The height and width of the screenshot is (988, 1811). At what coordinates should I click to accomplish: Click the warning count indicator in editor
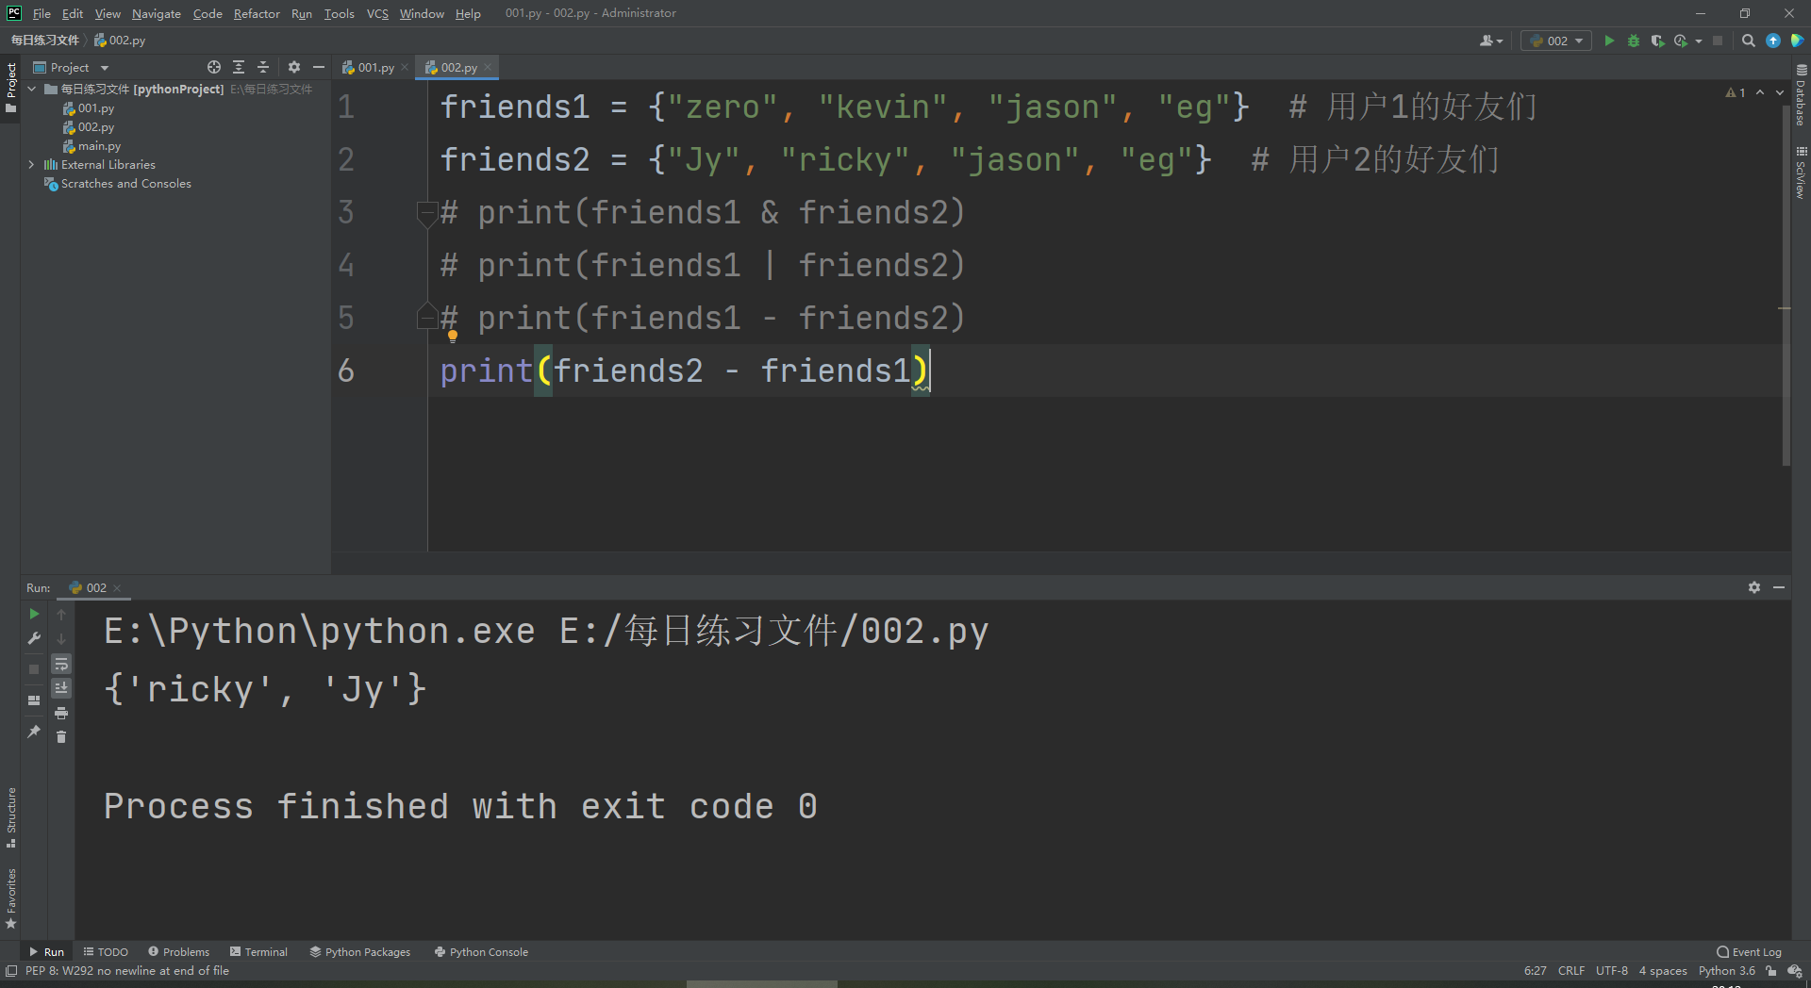(1736, 92)
